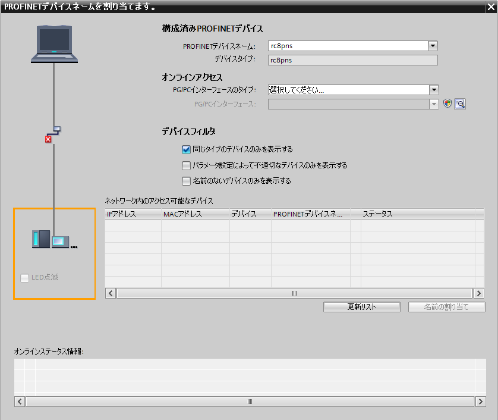Click the red X connection error icon
498x420 pixels.
click(x=48, y=139)
